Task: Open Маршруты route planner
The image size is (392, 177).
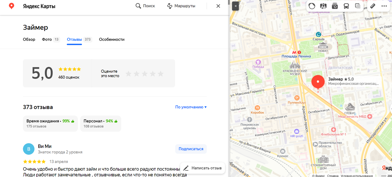Action: pyautogui.click(x=181, y=6)
